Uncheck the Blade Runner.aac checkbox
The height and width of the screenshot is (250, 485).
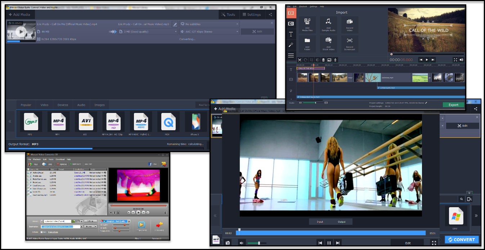pyautogui.click(x=28, y=179)
